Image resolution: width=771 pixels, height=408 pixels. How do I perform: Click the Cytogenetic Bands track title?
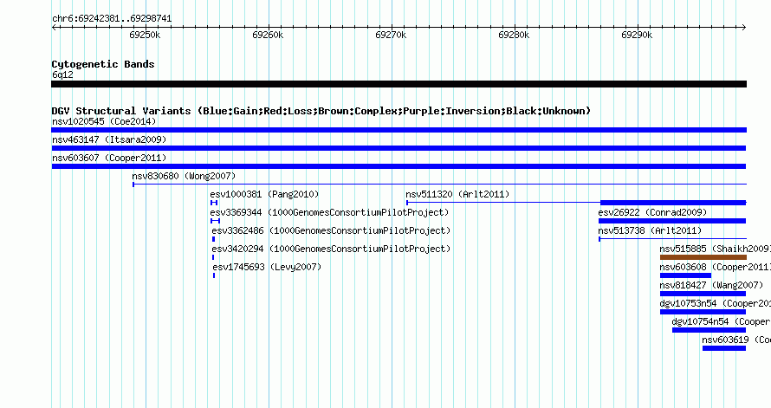pos(103,64)
